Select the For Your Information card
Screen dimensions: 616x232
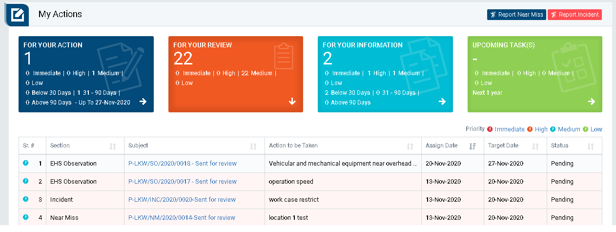[385, 74]
